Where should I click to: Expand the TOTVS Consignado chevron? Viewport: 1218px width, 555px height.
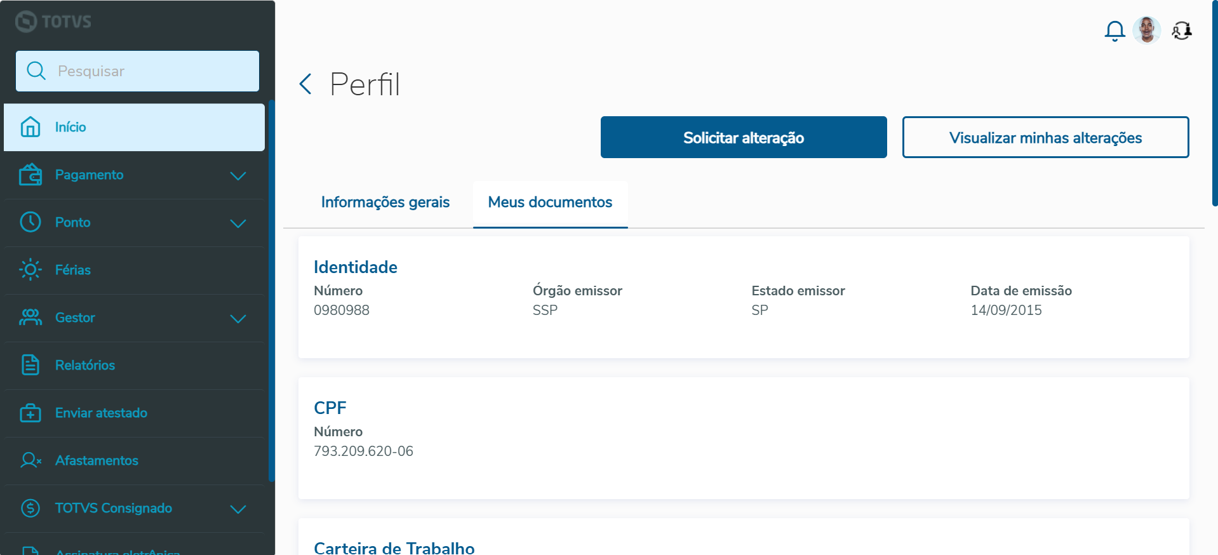[x=238, y=509]
